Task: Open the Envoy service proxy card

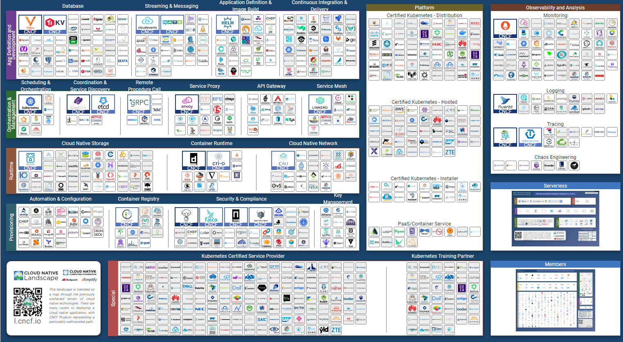Action: coord(187,104)
